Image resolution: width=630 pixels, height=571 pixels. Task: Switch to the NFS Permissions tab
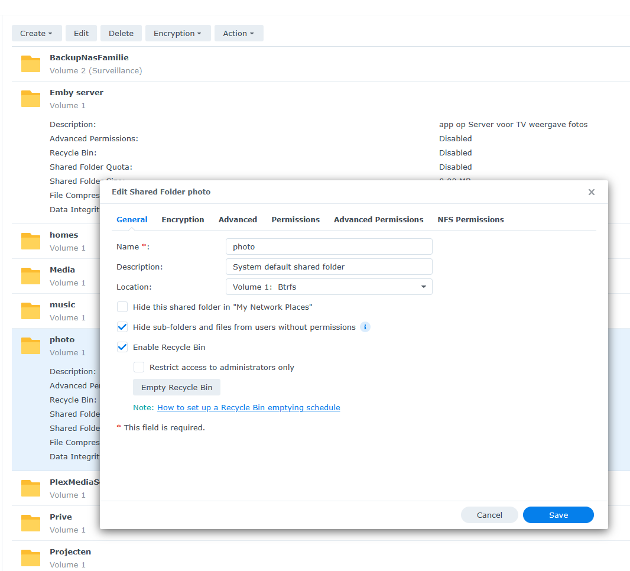coord(470,219)
